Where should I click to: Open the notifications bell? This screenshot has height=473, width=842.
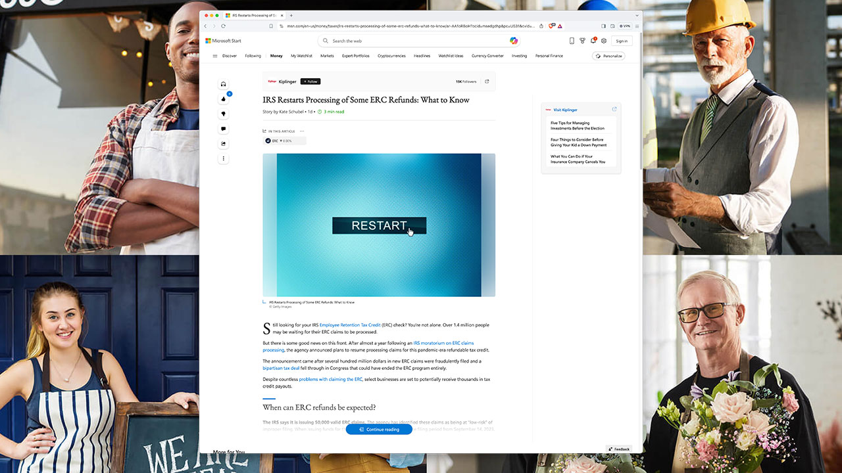pos(593,41)
